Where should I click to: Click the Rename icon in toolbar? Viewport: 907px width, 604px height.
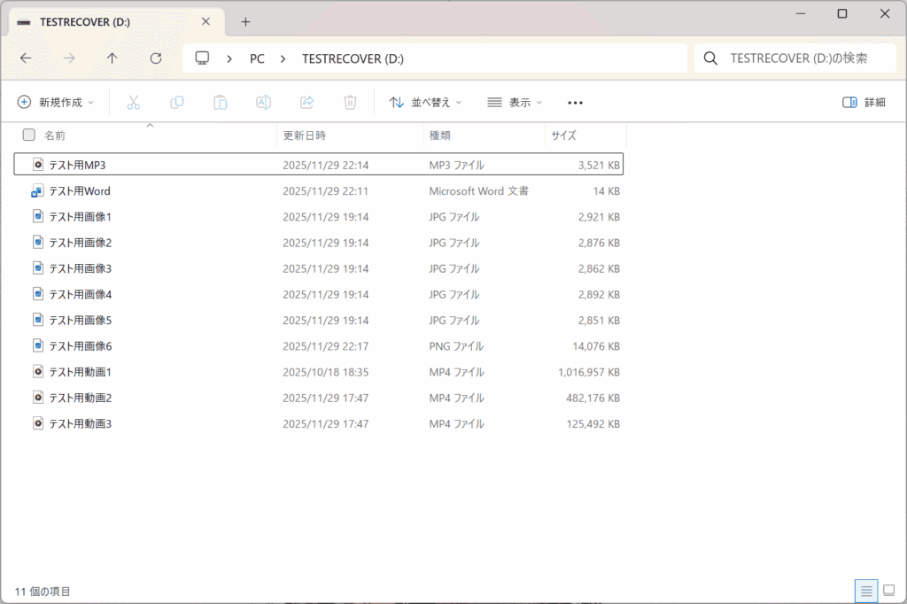[263, 103]
